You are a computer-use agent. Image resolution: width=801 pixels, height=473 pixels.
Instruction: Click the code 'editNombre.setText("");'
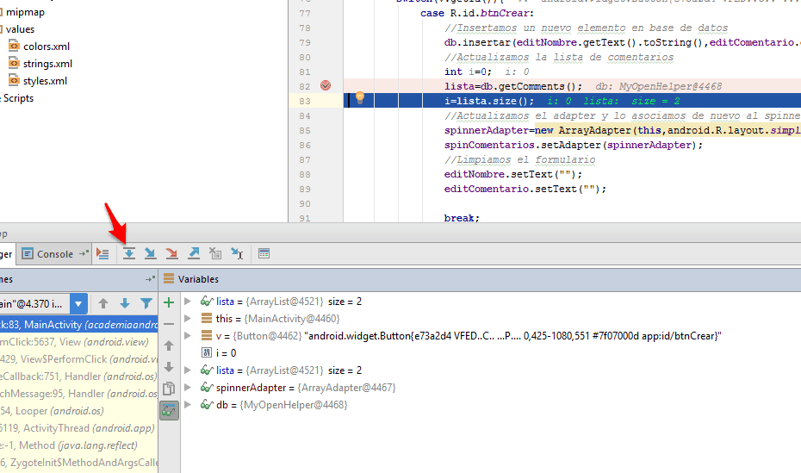coord(512,174)
